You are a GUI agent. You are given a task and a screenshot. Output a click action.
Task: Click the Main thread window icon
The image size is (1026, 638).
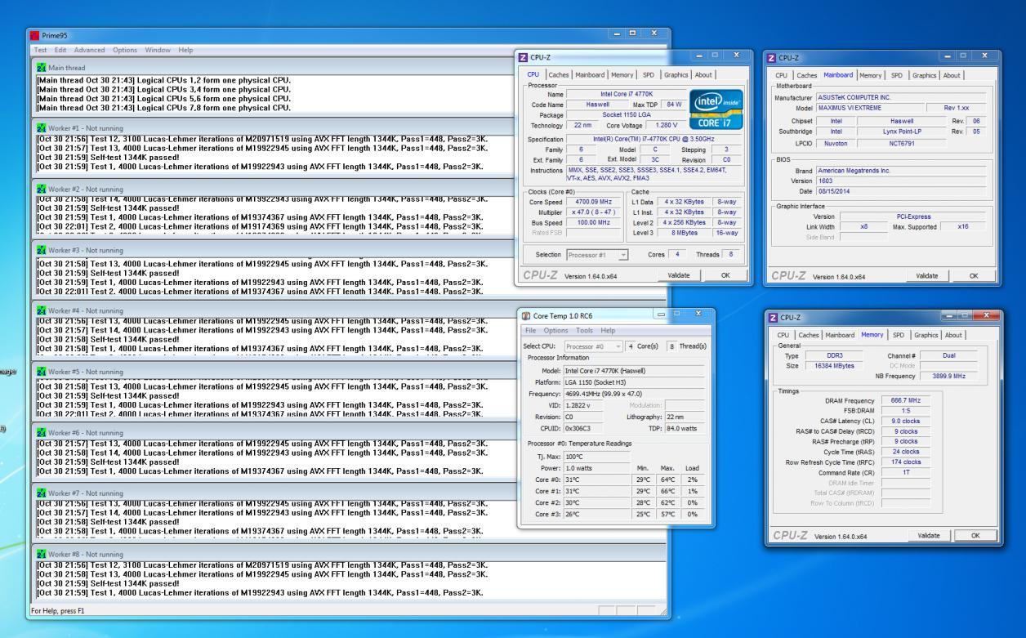(x=41, y=67)
